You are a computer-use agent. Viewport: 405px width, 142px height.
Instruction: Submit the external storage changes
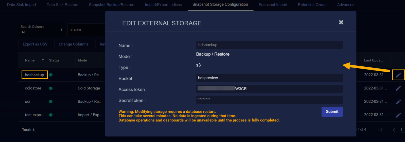click(x=332, y=112)
